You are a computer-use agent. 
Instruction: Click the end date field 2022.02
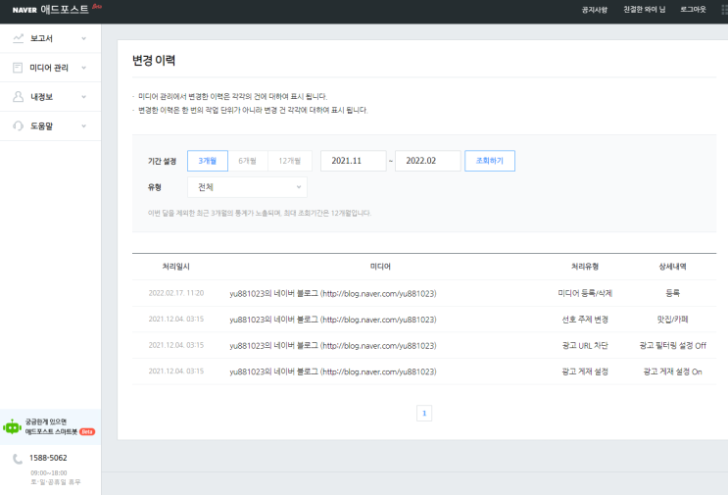[427, 161]
